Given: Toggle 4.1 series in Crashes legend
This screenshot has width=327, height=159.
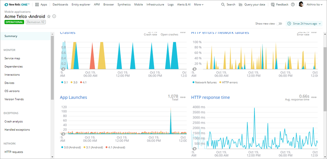Looking at the screenshot, I should pyautogui.click(x=83, y=82).
